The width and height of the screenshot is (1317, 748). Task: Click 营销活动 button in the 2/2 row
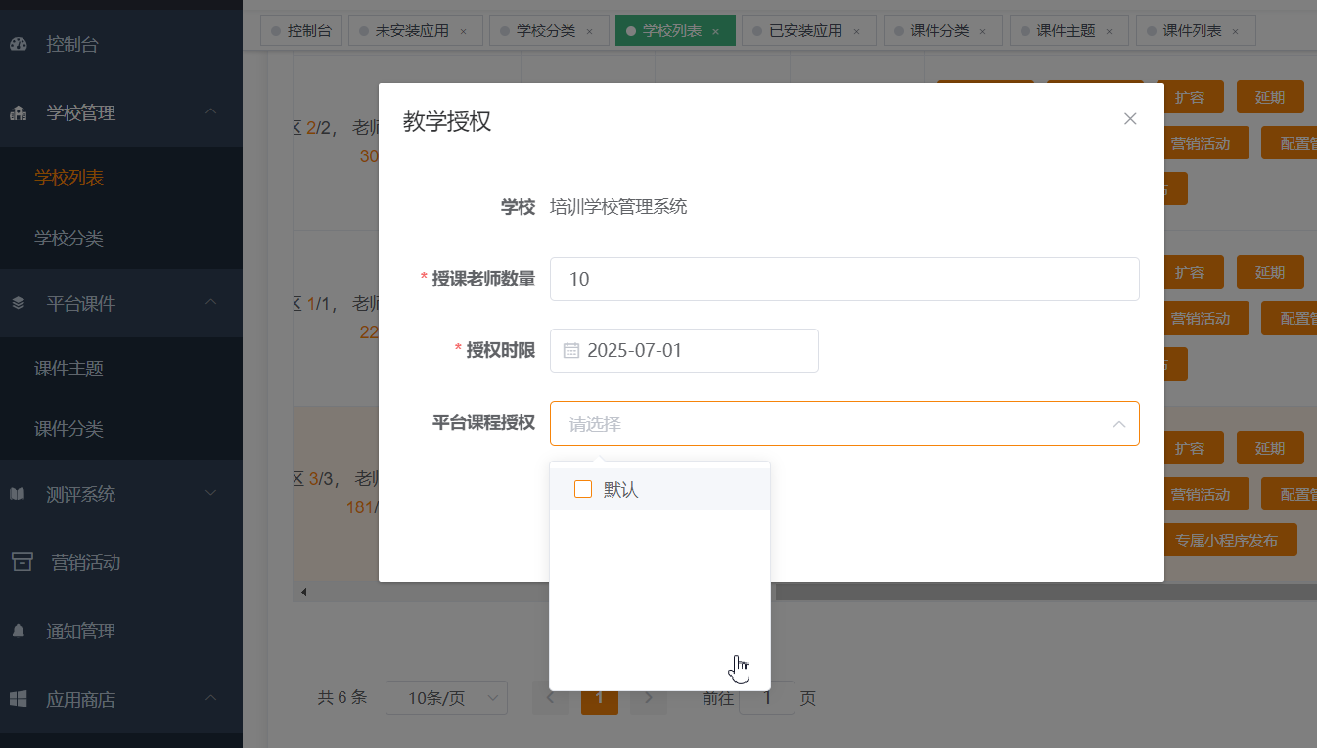[x=1200, y=143]
